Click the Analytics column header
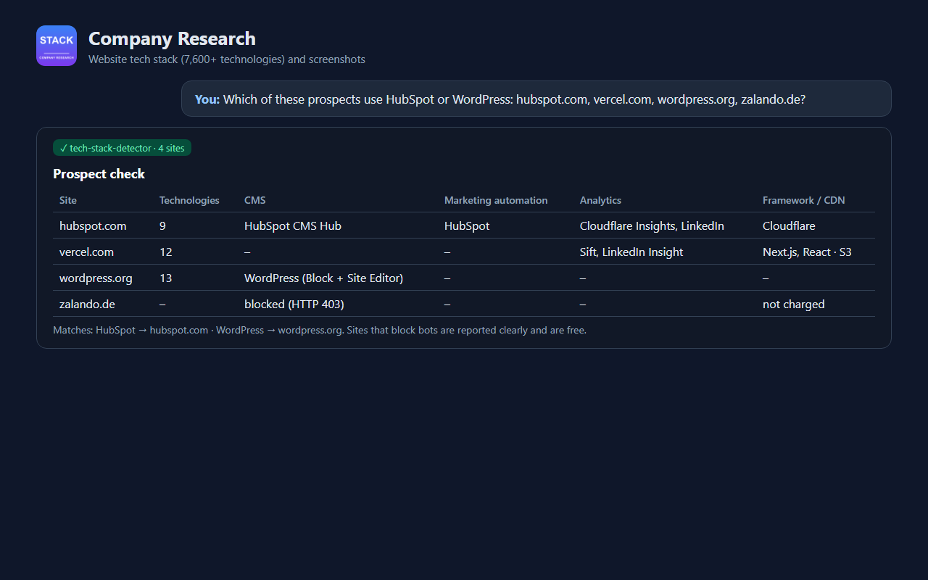Viewport: 928px width, 580px height. [x=600, y=200]
